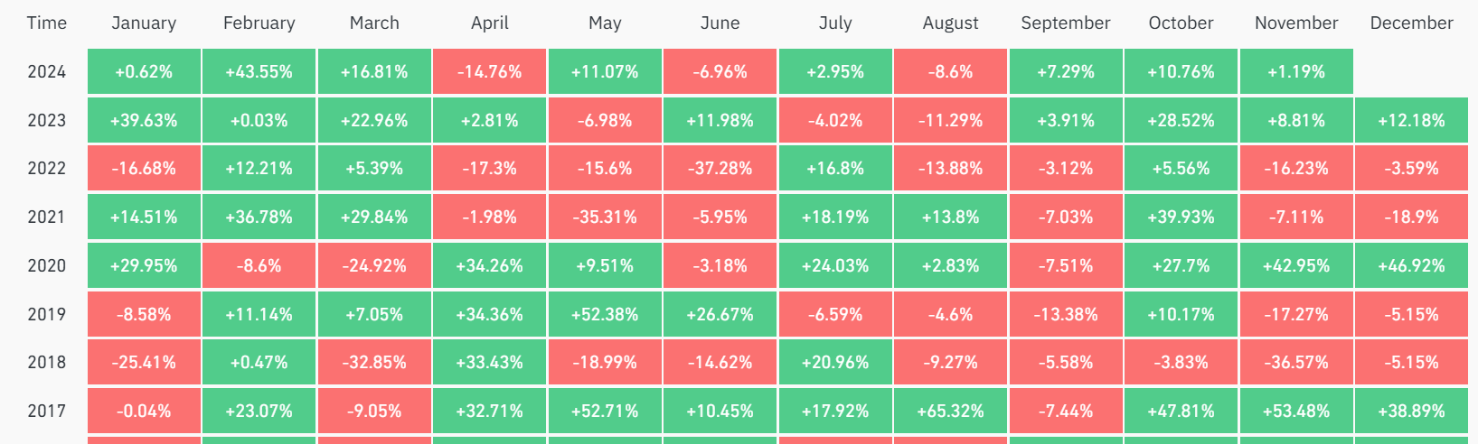
Task: Click January 2023 cell showing +39.63%
Action: [144, 121]
